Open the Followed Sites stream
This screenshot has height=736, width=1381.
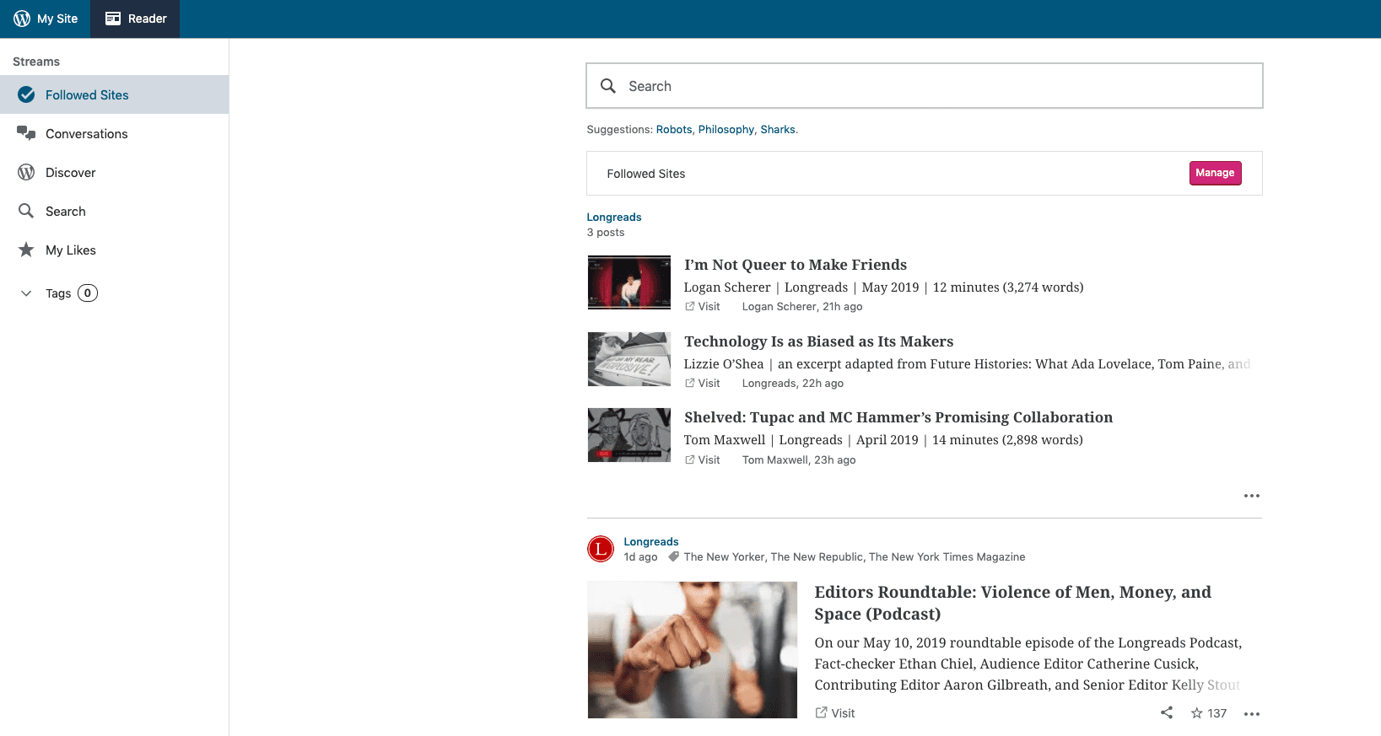click(x=114, y=94)
